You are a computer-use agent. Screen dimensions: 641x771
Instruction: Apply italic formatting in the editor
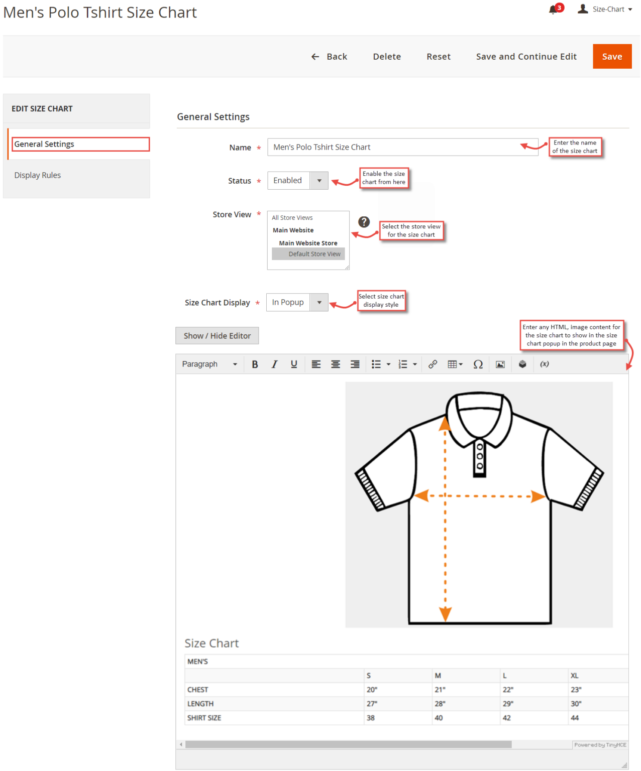(x=274, y=364)
